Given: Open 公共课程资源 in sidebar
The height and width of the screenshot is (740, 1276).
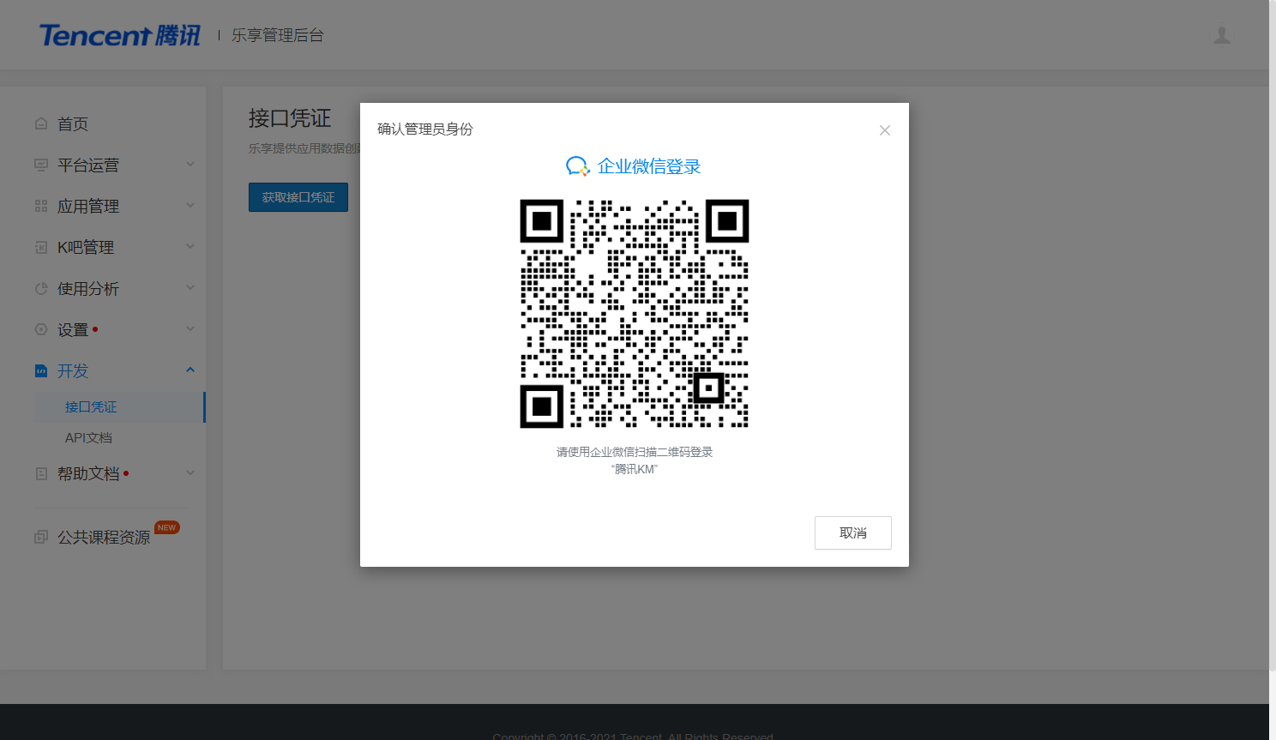Looking at the screenshot, I should 103,537.
